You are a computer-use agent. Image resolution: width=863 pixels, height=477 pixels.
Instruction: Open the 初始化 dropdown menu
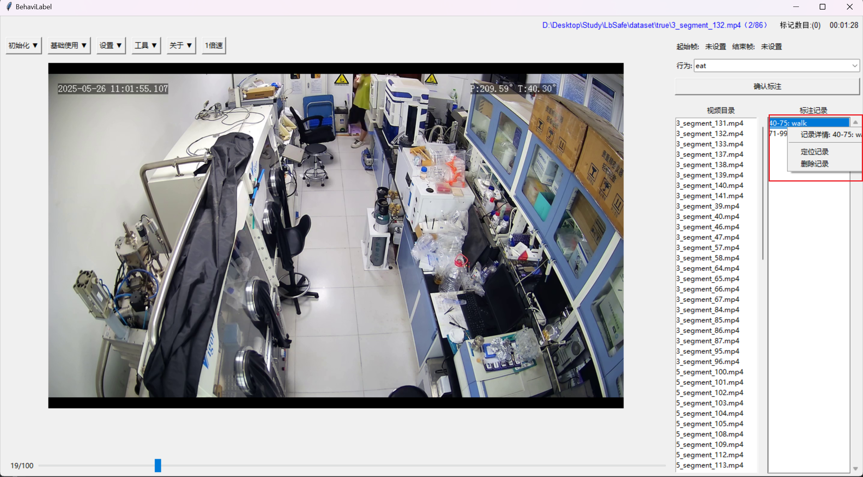(x=23, y=45)
